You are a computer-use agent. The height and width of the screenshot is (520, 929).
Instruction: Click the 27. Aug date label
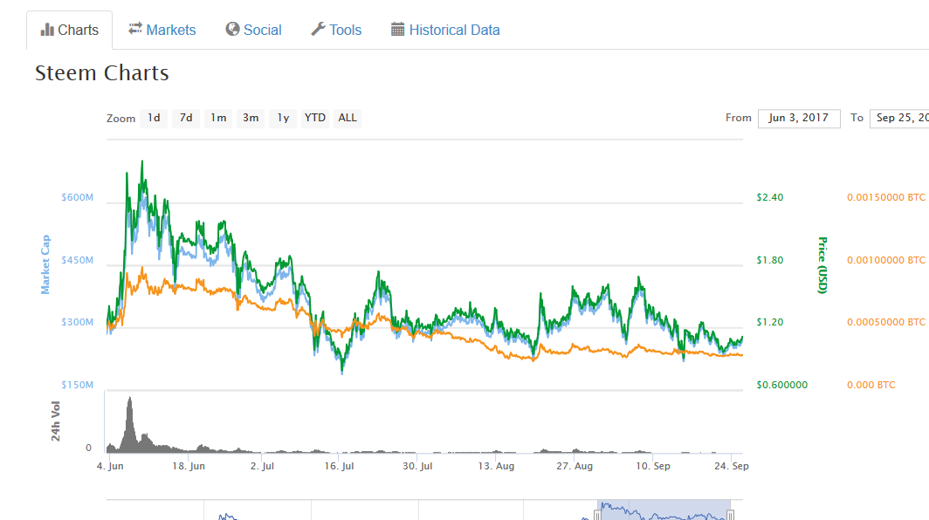pos(575,466)
